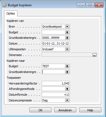Open Dimensies ellipsis assist button

(94, 55)
